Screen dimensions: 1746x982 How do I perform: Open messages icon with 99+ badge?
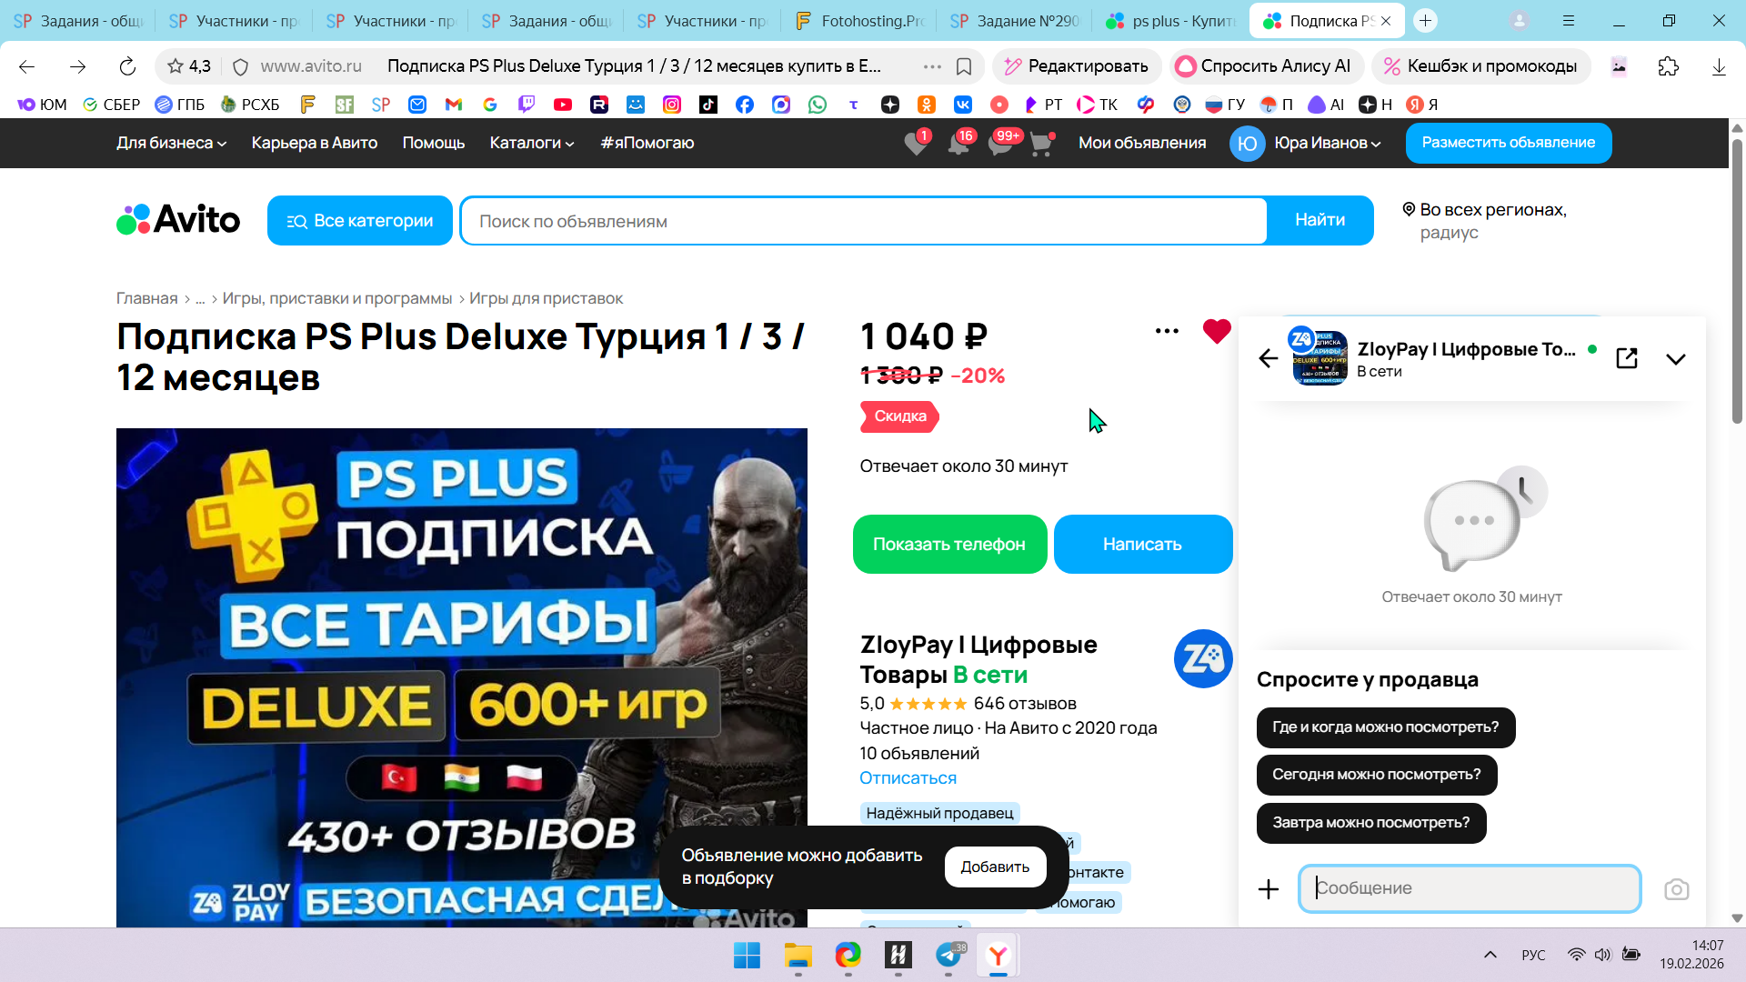[1000, 144]
